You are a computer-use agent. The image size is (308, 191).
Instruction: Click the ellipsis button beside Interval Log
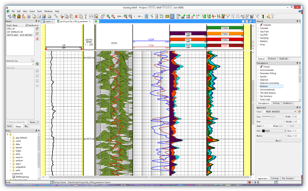click(33, 60)
